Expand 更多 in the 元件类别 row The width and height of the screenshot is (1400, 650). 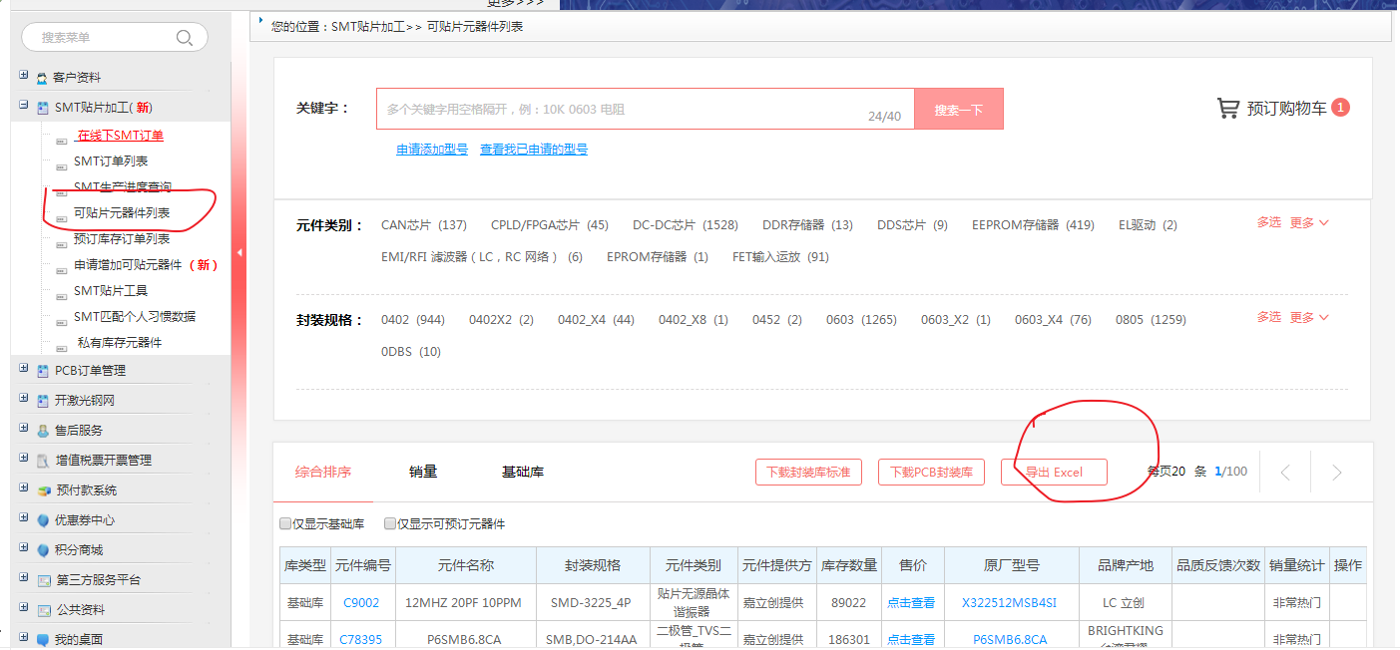(x=1308, y=222)
